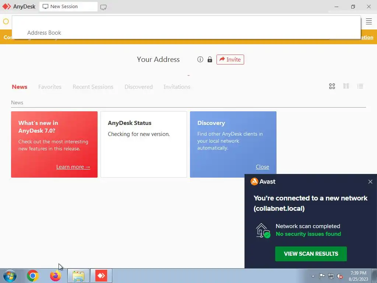Click the Discovery card
Image resolution: width=377 pixels, height=283 pixels.
pyautogui.click(x=233, y=144)
